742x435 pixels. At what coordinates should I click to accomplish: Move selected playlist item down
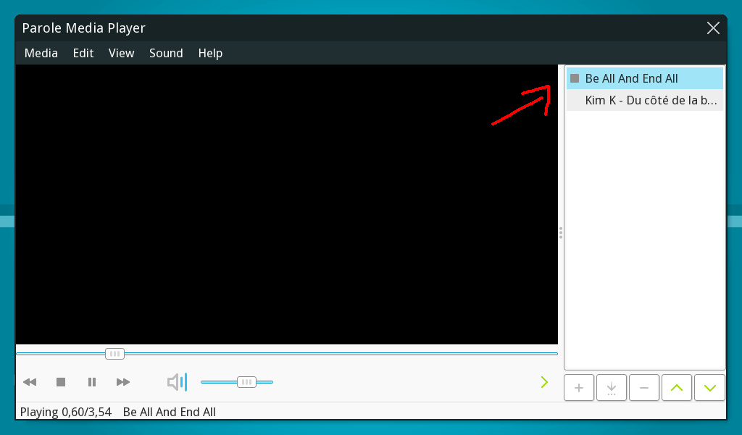click(709, 388)
